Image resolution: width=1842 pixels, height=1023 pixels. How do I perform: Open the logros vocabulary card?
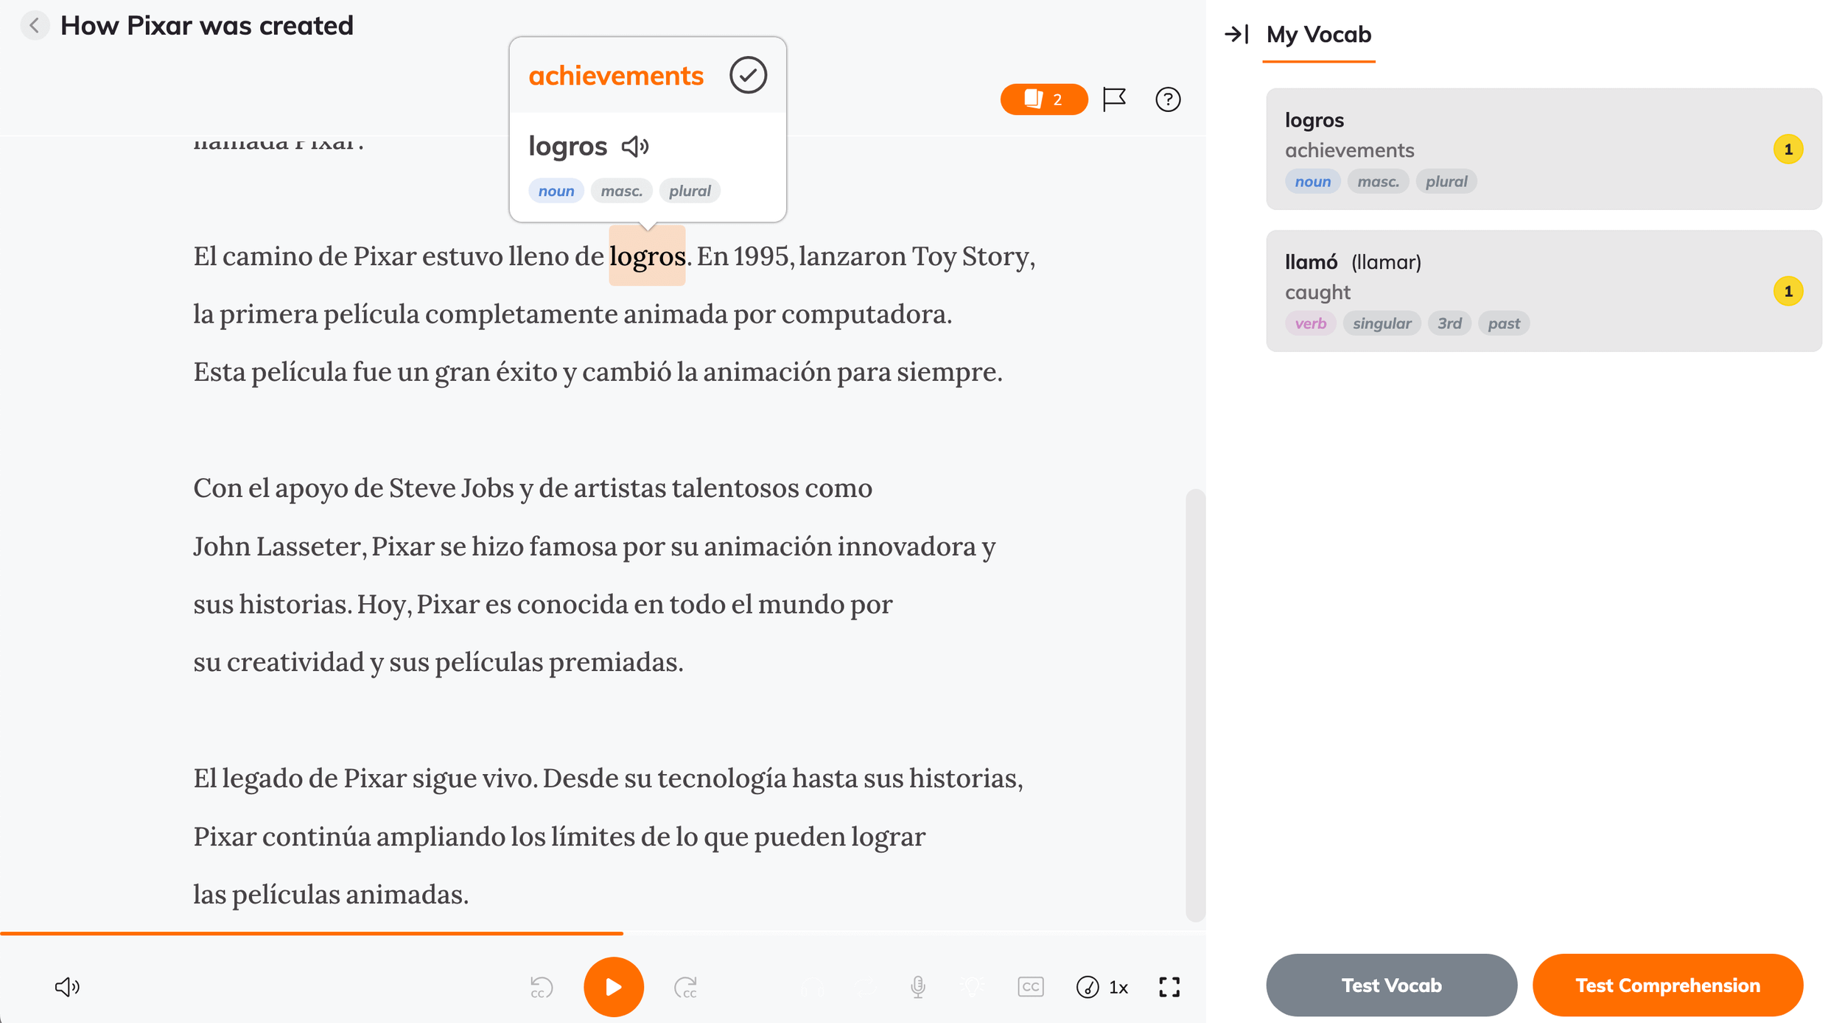pyautogui.click(x=1543, y=150)
